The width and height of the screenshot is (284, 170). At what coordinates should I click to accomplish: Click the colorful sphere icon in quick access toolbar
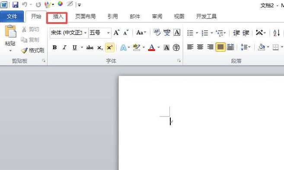point(60,4)
